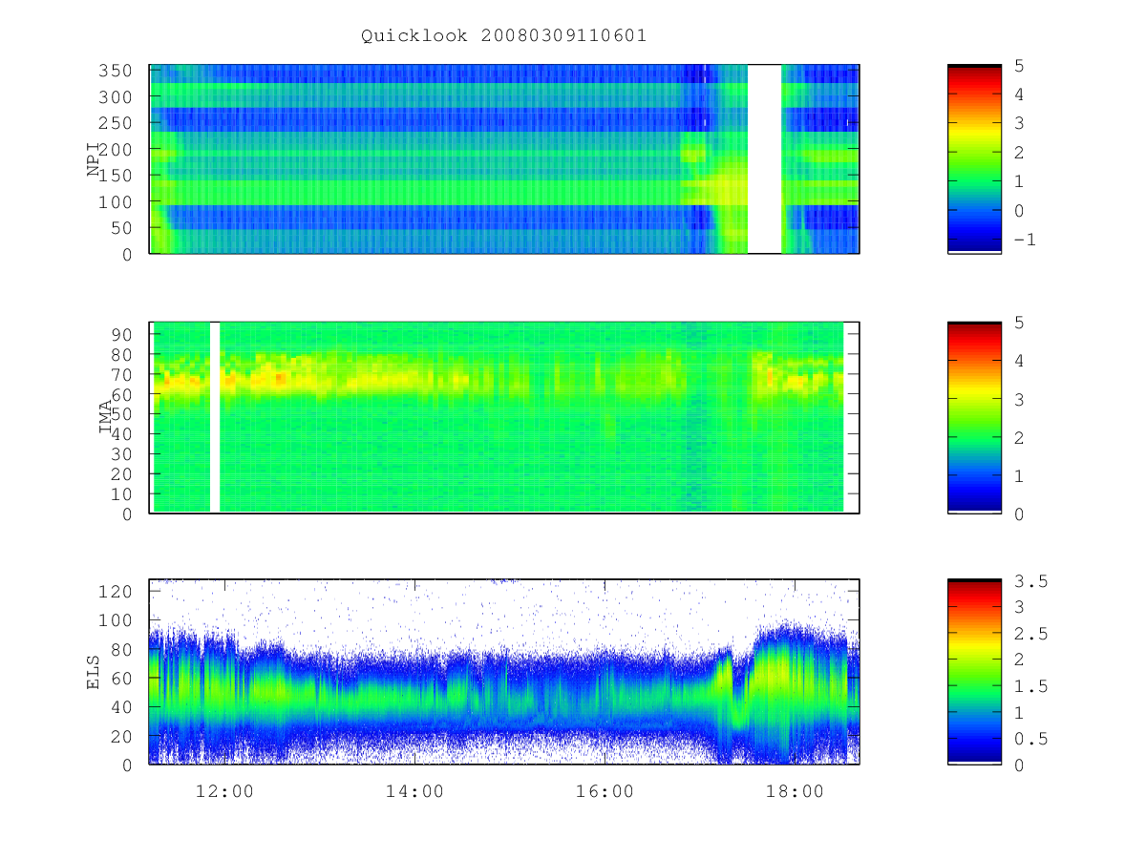Screen dimensions: 1146x859
Task: Select the 18:00 time tick label
Action: point(796,792)
